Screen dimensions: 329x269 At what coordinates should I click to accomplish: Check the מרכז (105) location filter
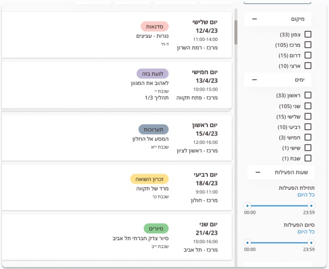[308, 45]
